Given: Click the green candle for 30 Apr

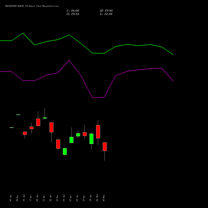Looking at the screenshot, I should (92, 139).
